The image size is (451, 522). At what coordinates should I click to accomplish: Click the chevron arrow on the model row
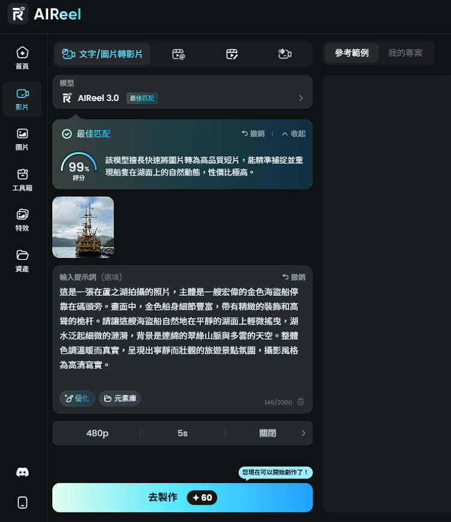[x=301, y=98]
